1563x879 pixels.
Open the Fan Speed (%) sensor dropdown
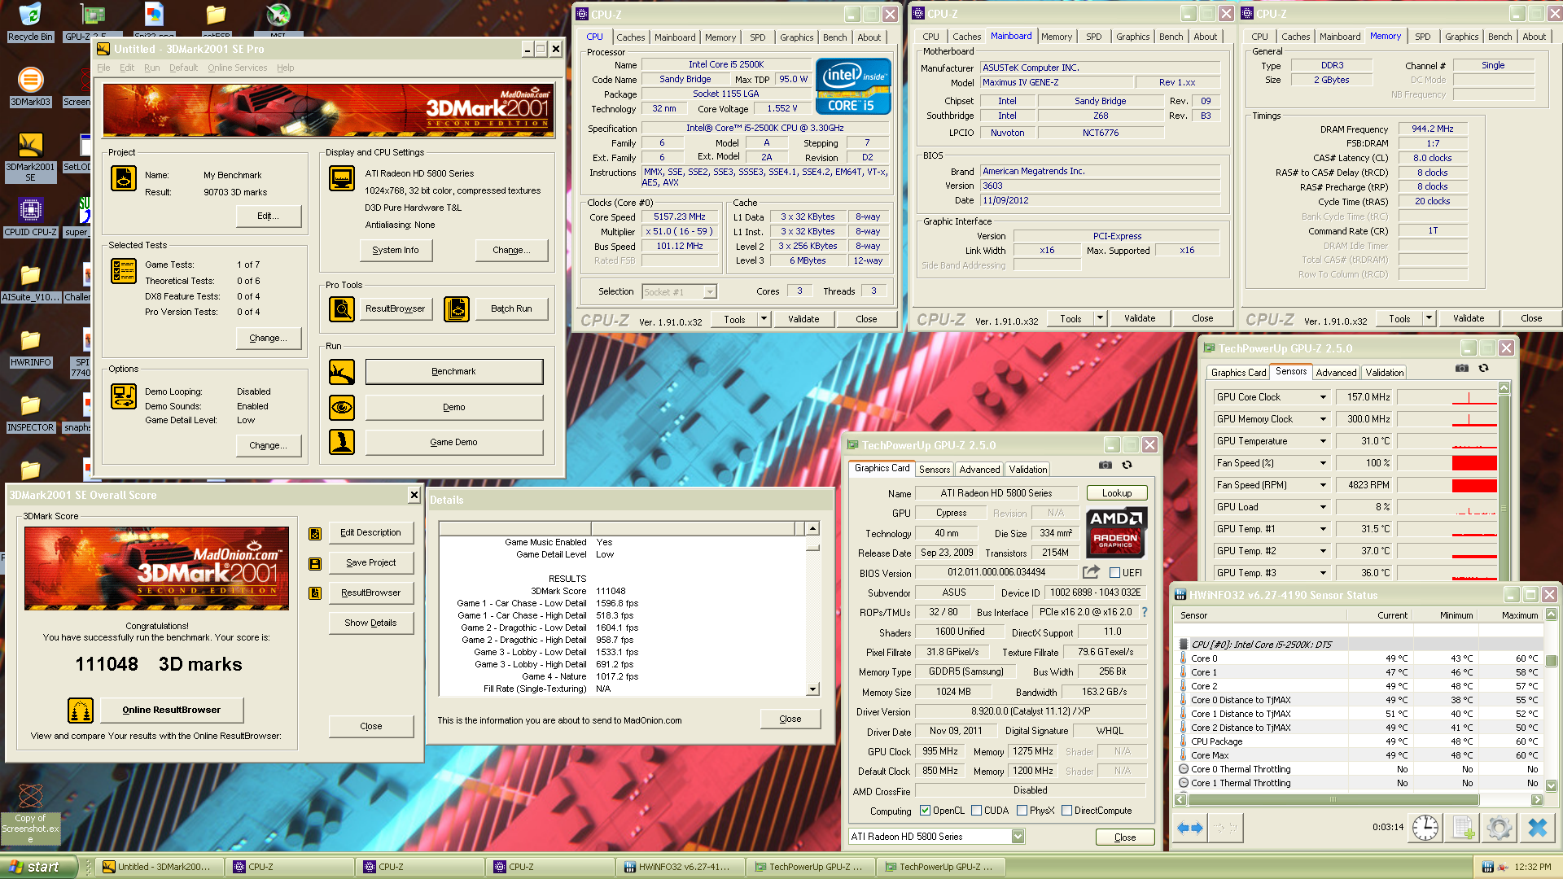pos(1323,463)
